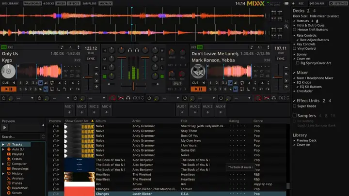349x196 pixels.
Task: Toggle right headphone cue in mixer
Action: point(137,50)
